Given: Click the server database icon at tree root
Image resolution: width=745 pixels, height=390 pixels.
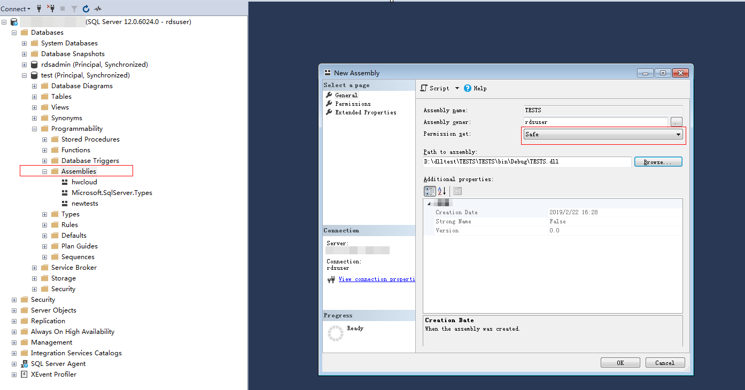Looking at the screenshot, I should (14, 22).
